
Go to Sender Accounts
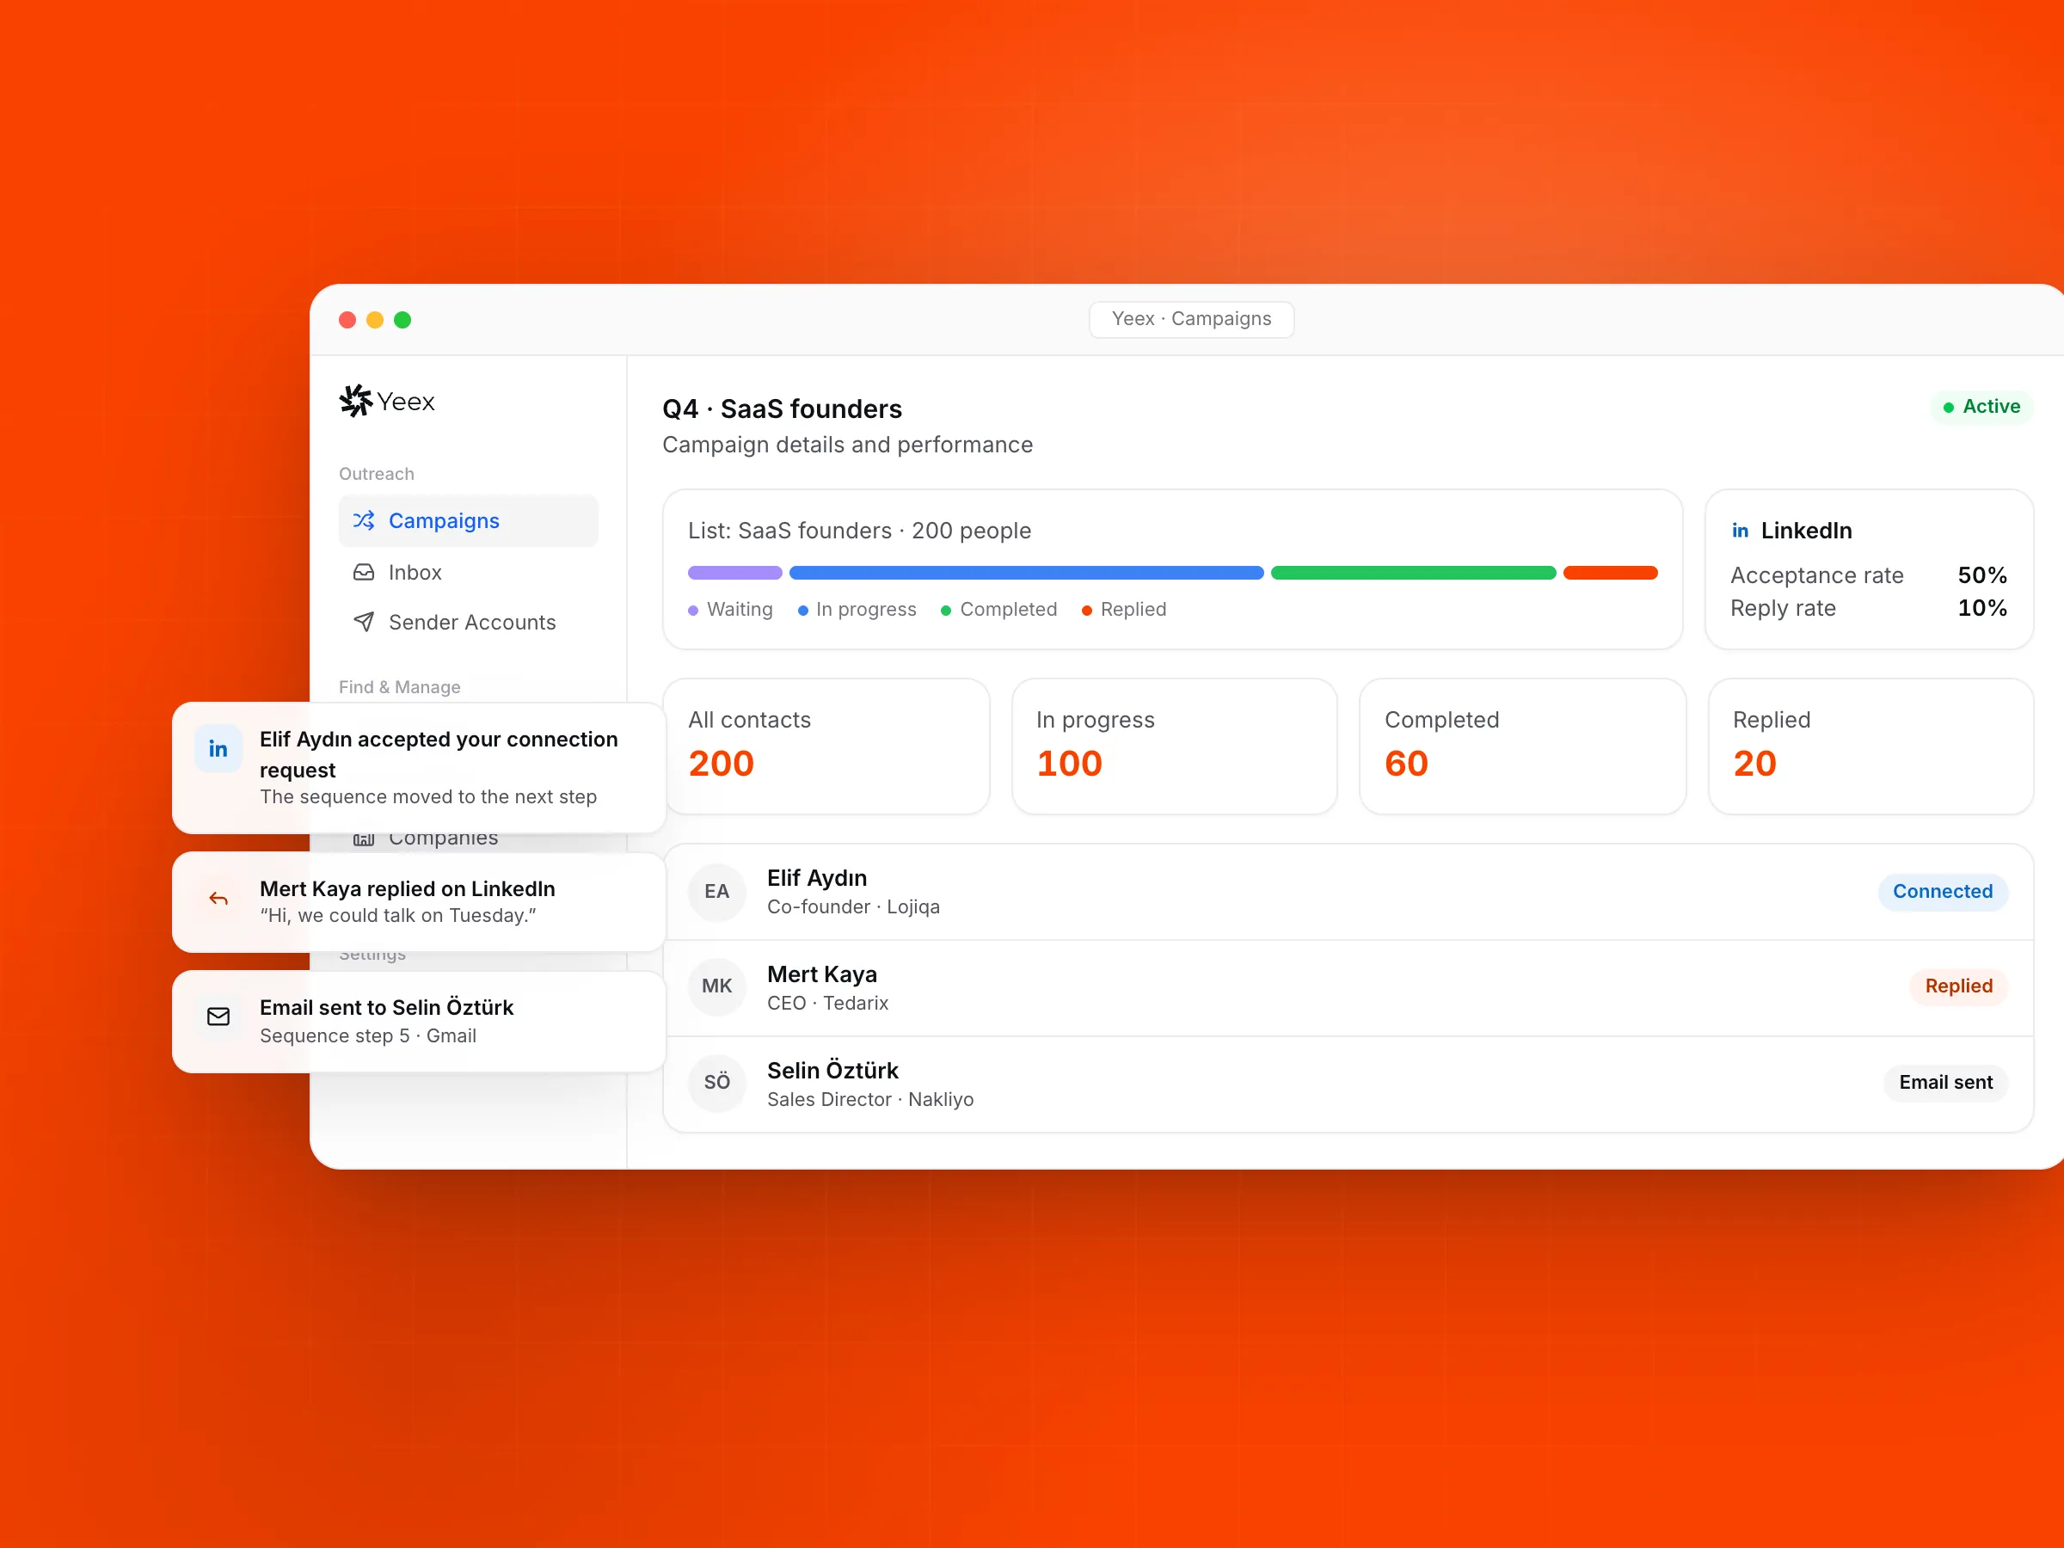pos(468,623)
